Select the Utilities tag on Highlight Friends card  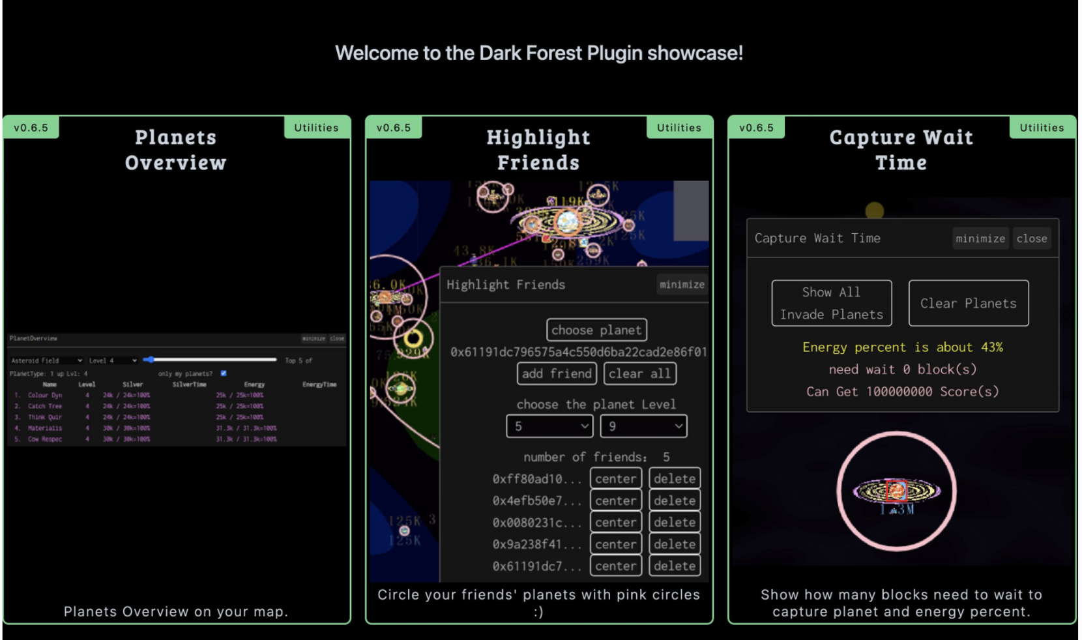[x=679, y=128]
